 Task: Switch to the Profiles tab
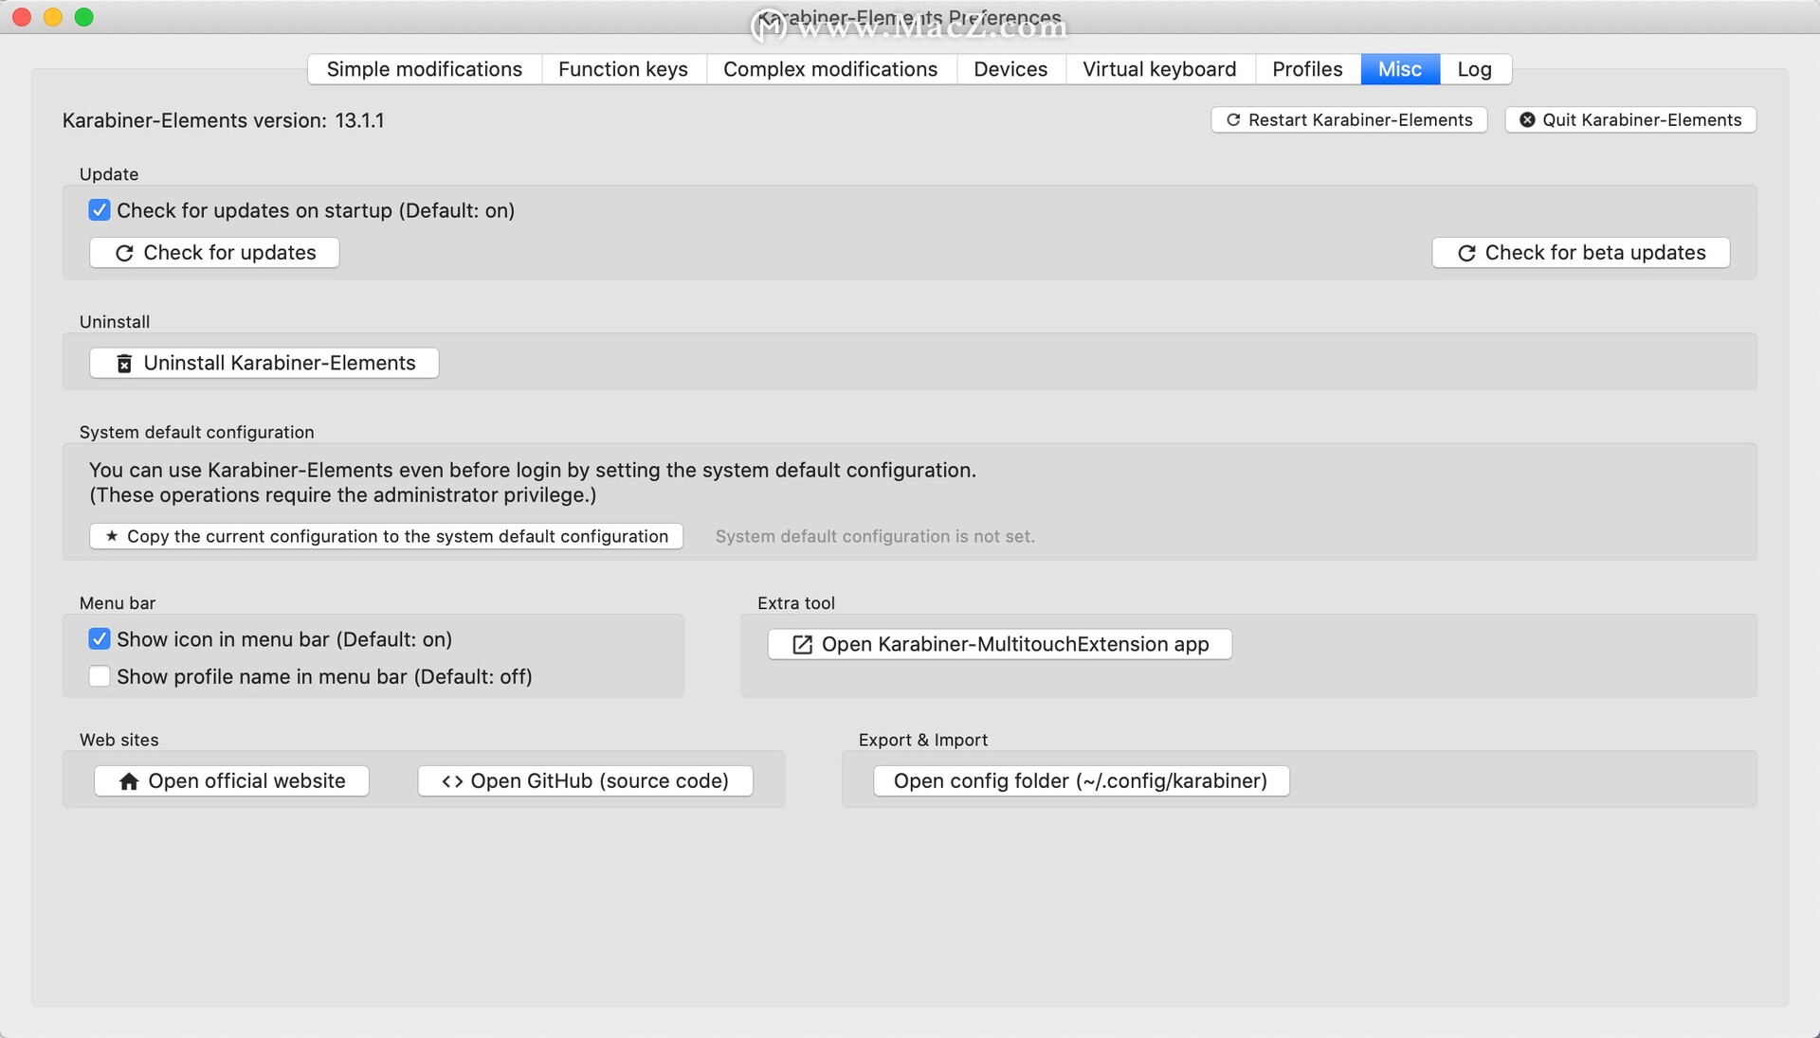1307,69
